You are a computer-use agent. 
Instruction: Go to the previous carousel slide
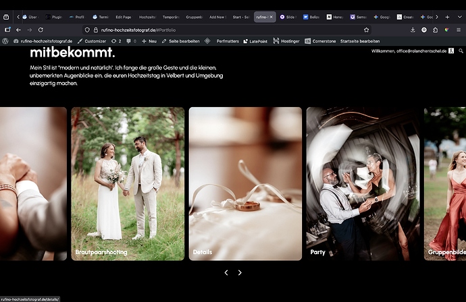(x=226, y=273)
